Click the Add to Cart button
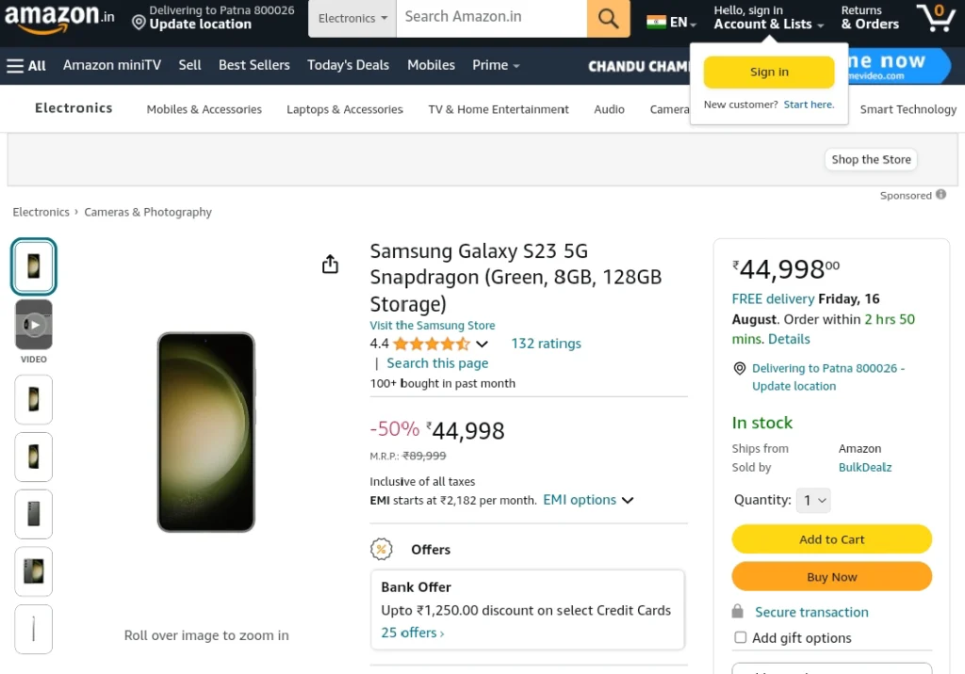The height and width of the screenshot is (674, 965). [831, 539]
